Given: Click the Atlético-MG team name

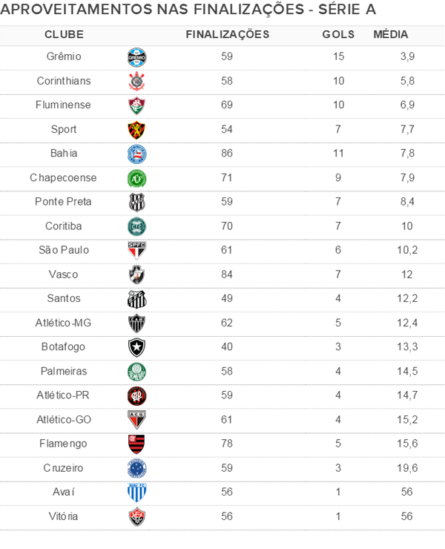Looking at the screenshot, I should [64, 323].
